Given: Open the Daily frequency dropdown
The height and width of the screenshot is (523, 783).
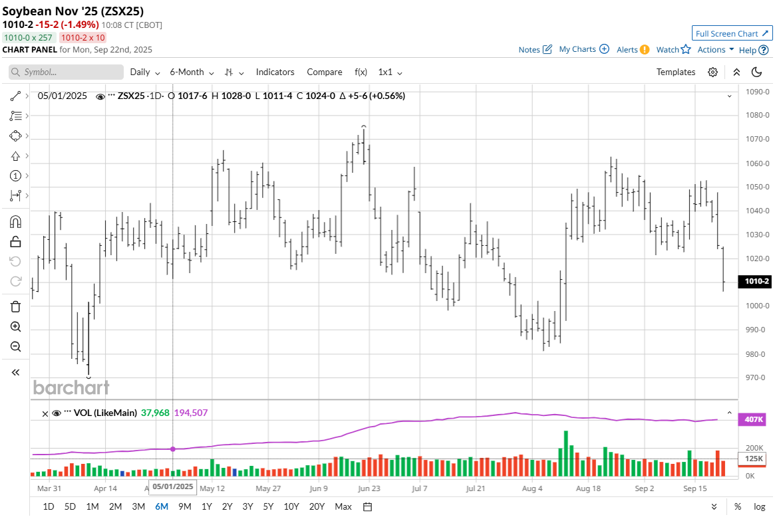Looking at the screenshot, I should (x=145, y=72).
